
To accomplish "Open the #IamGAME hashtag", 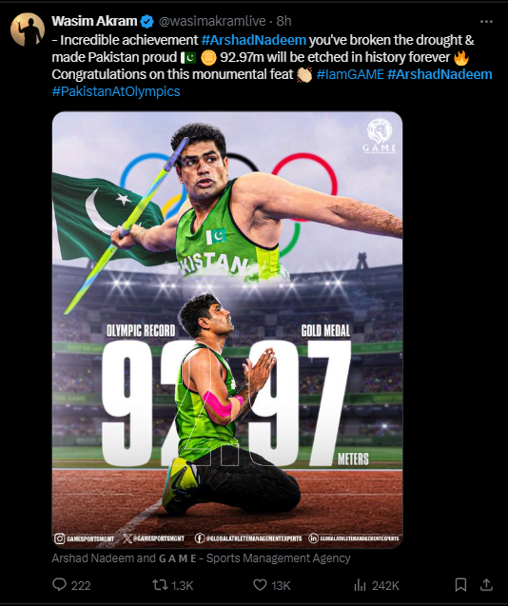I will point(350,74).
